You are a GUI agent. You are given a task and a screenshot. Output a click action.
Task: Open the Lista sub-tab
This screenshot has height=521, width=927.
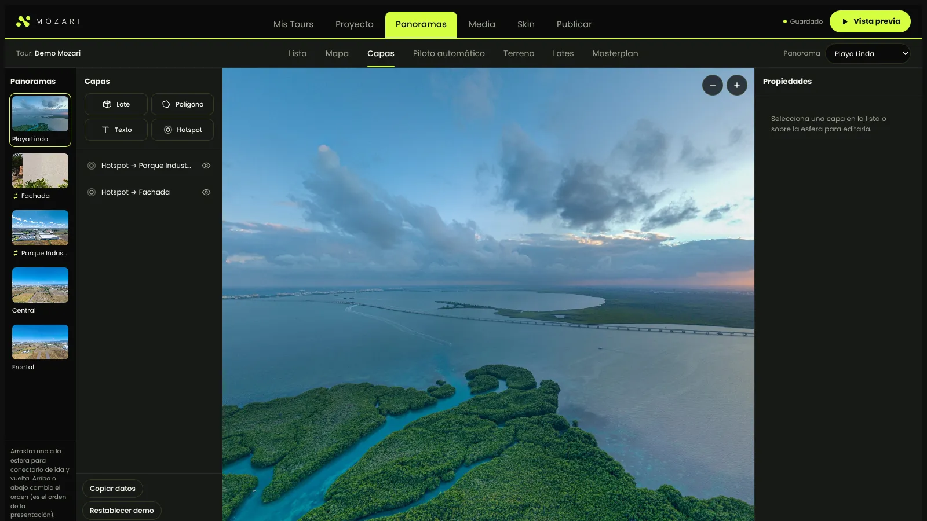298,53
